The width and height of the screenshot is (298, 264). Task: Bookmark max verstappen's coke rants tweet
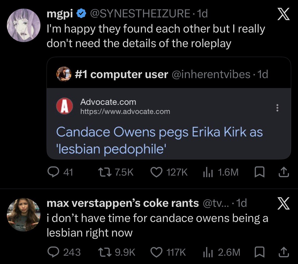[x=259, y=252]
